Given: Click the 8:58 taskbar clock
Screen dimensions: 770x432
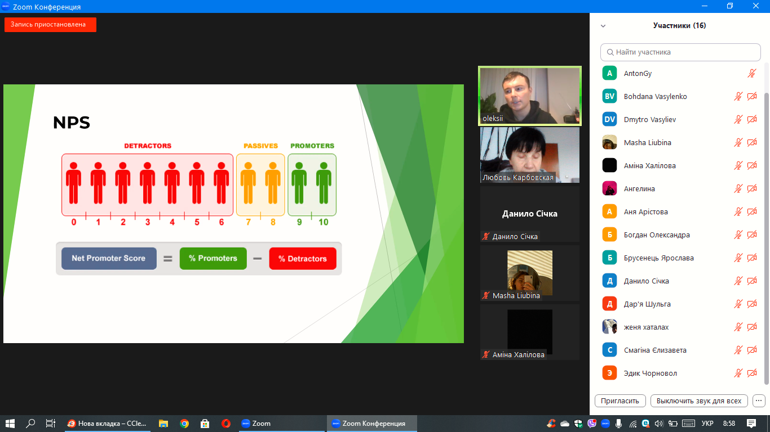Looking at the screenshot, I should 729,424.
